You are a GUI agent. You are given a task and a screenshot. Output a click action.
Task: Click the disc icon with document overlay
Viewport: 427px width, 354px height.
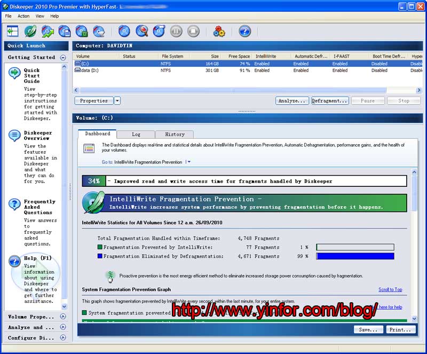point(65,32)
